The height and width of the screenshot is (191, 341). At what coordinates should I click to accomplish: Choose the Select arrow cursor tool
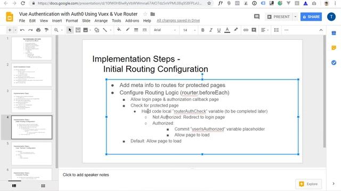[70, 30]
